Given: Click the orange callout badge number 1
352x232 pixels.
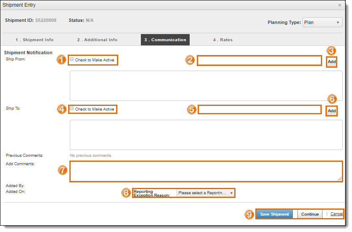Looking at the screenshot, I should coord(61,60).
